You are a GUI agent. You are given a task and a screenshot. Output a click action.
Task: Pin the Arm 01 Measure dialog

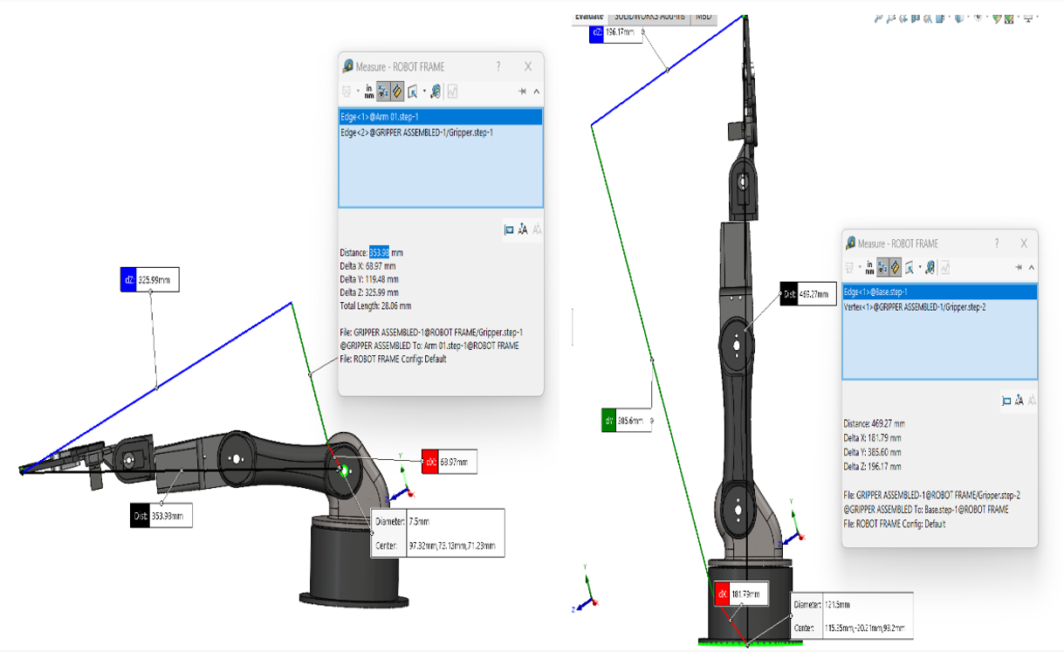point(523,91)
